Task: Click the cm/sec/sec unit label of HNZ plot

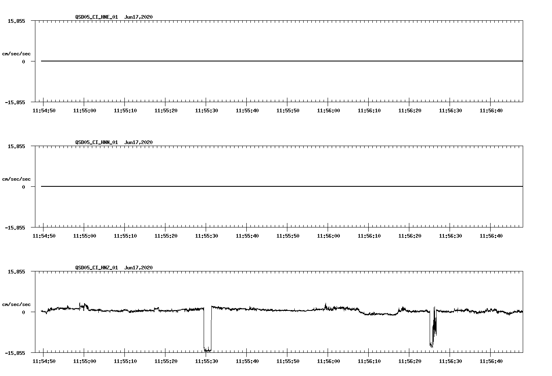Action: coord(16,304)
